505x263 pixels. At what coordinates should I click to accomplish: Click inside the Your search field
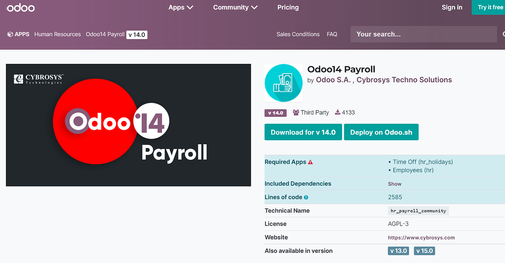coord(423,34)
